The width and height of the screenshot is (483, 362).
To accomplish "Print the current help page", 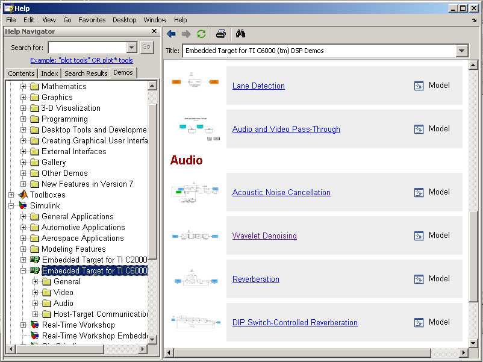I will click(221, 34).
